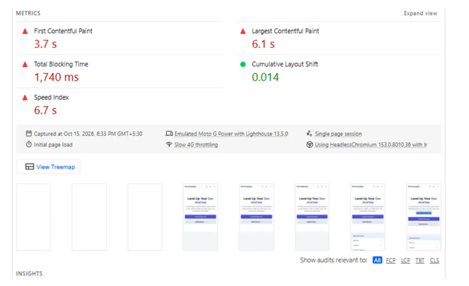Click the Captured at Oct 15, 2026 text
The image size is (469, 286).
pos(88,134)
